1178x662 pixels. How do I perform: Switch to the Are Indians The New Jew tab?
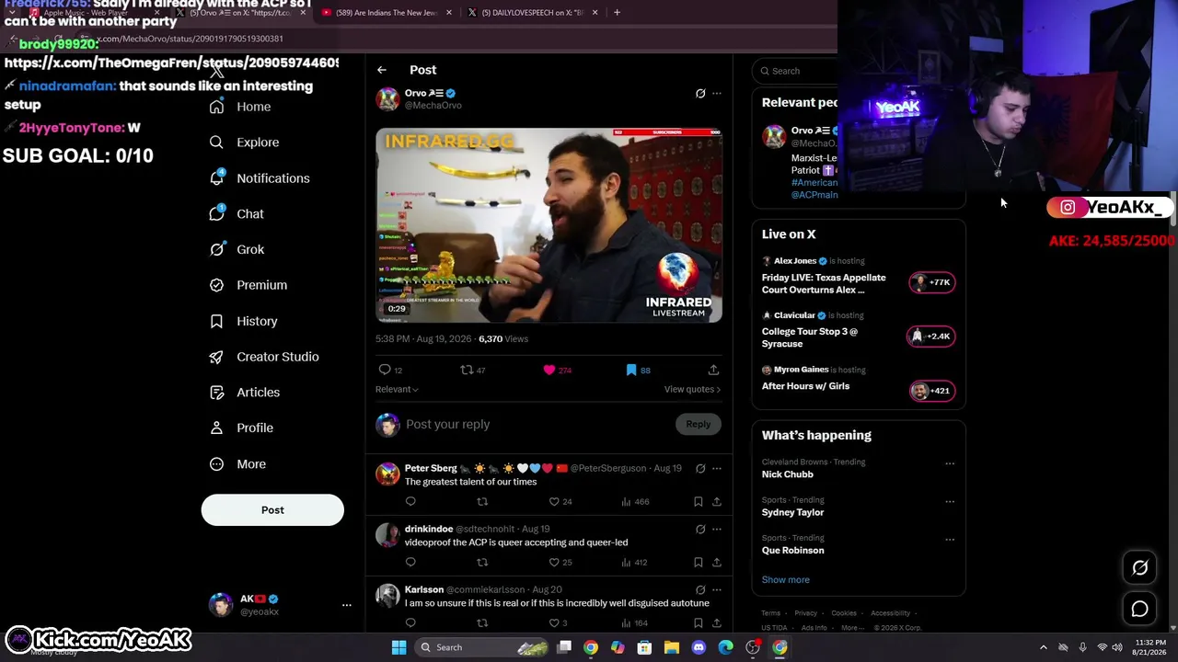[387, 13]
